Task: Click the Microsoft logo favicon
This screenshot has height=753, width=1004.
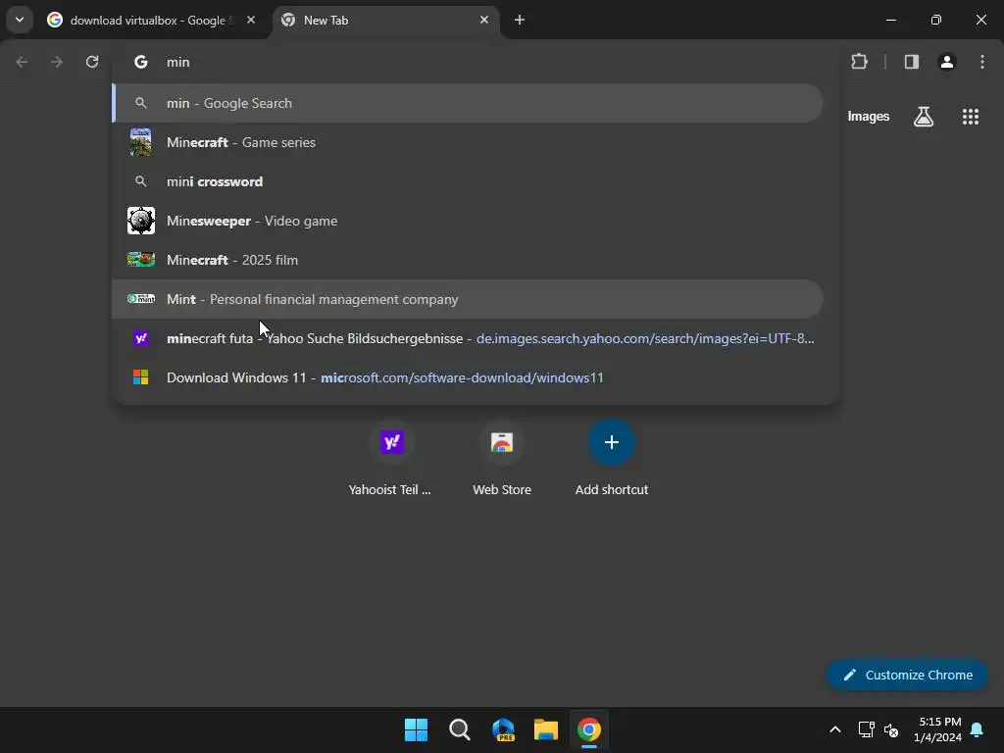Action: point(141,377)
